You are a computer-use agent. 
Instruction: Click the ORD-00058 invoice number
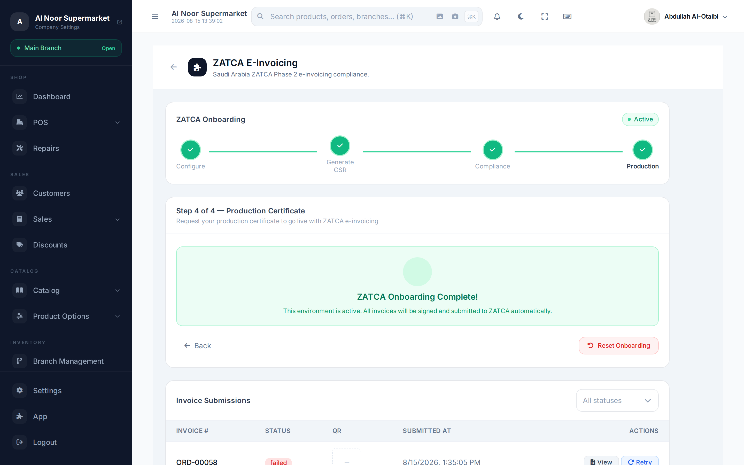(x=197, y=462)
